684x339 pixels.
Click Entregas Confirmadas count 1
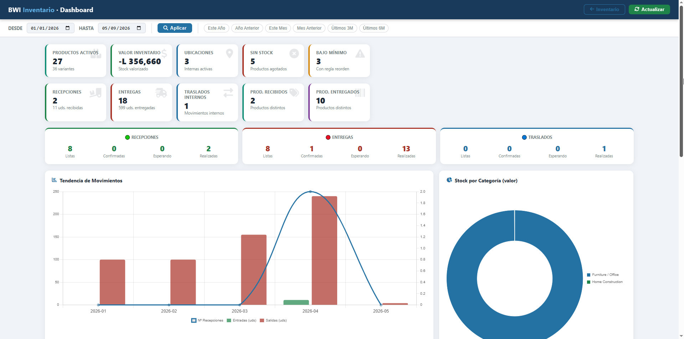(312, 149)
